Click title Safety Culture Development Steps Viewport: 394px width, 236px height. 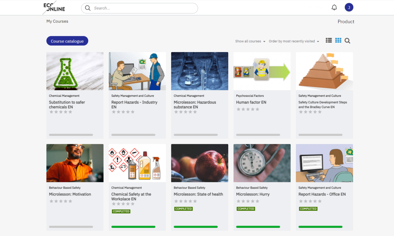(x=323, y=105)
